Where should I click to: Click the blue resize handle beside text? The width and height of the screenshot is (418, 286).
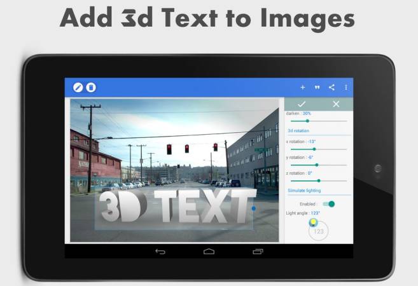pyautogui.click(x=253, y=208)
